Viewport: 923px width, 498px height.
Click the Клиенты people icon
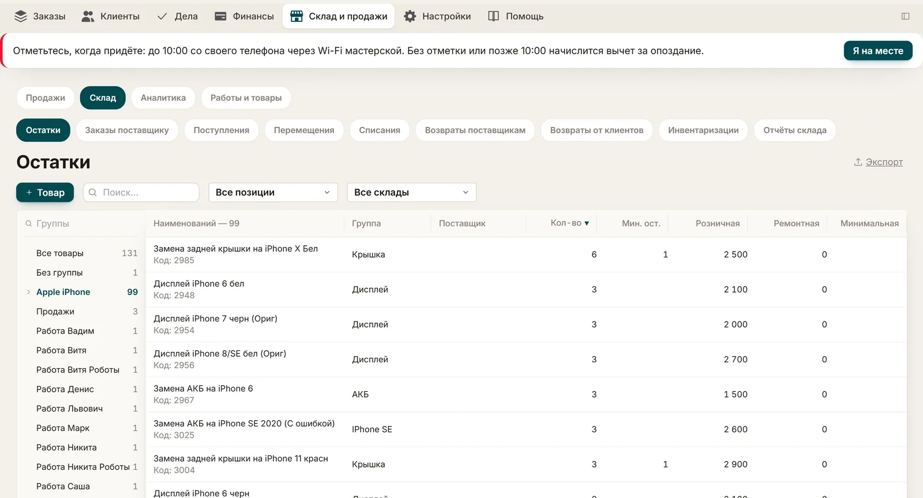point(88,16)
